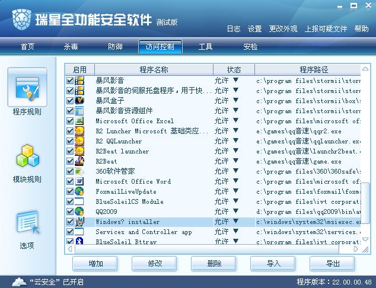Viewport: 376px width, 288px height.
Task: Click the cloud security status icon
Action: (19, 282)
